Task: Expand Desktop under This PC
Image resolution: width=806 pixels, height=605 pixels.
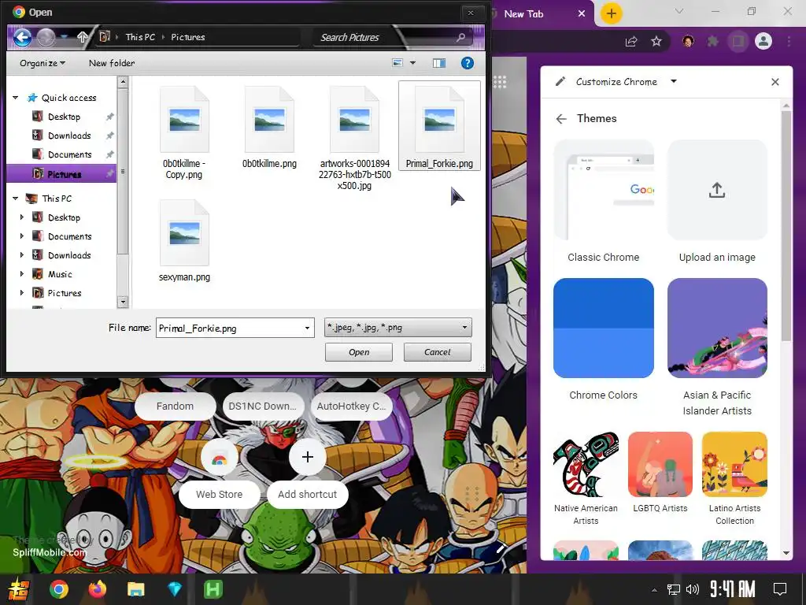Action: [21, 217]
